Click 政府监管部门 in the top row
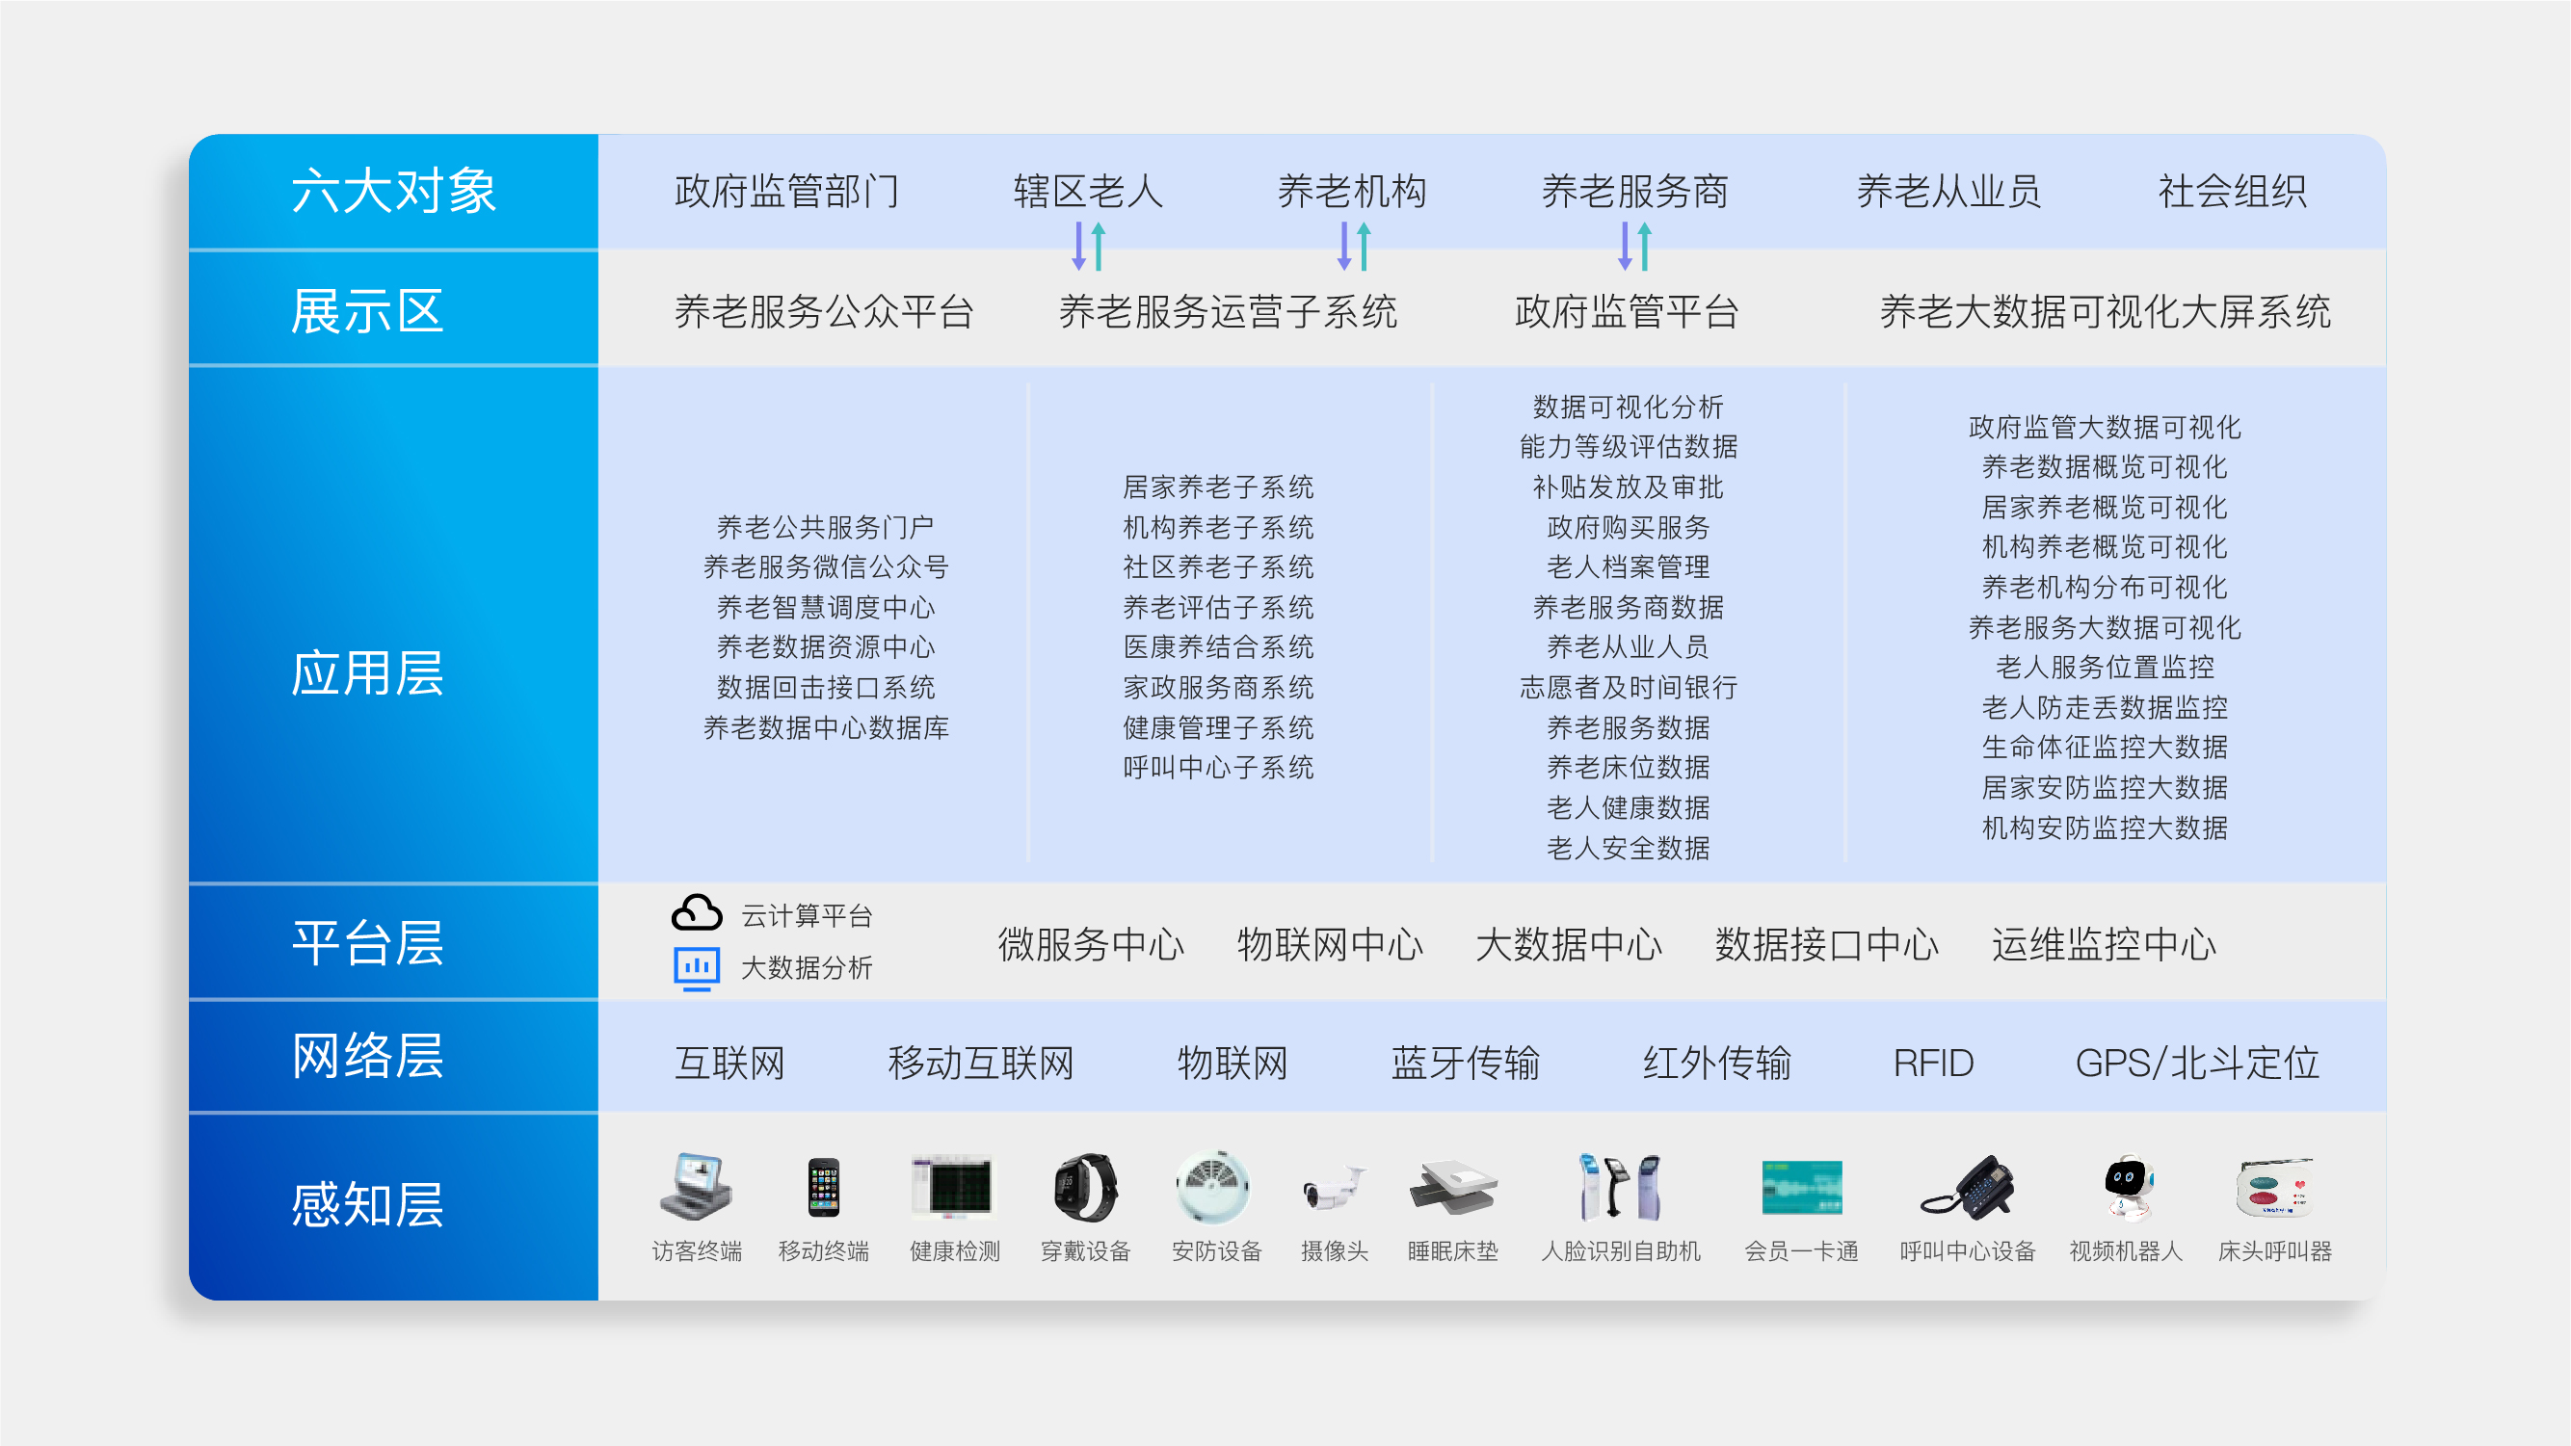Screen dimensions: 2571x1446 [786, 191]
